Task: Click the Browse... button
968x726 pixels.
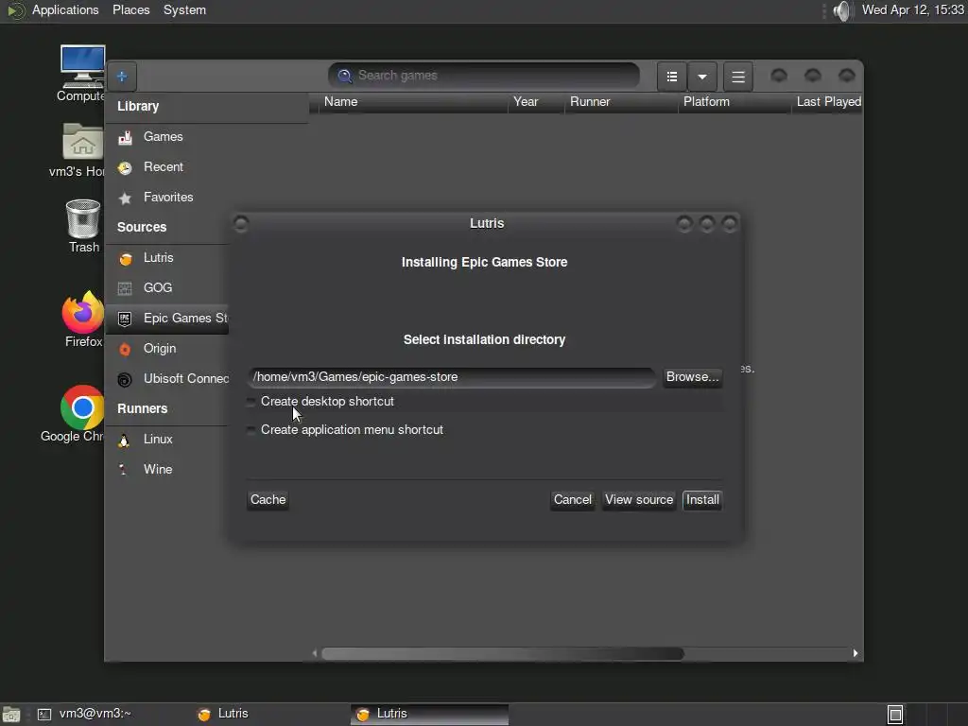Action: coord(692,377)
